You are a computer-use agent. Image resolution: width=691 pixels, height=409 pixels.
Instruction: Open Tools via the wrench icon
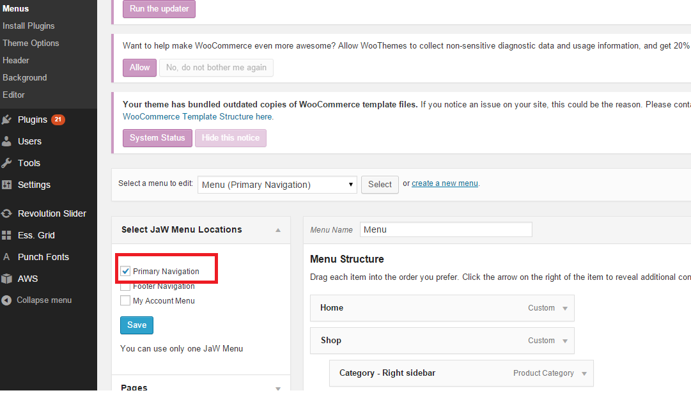(x=7, y=163)
